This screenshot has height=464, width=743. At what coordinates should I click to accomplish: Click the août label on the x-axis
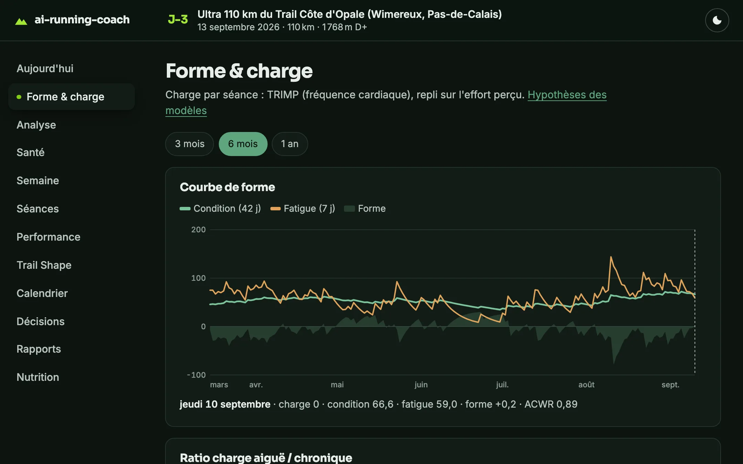point(586,385)
